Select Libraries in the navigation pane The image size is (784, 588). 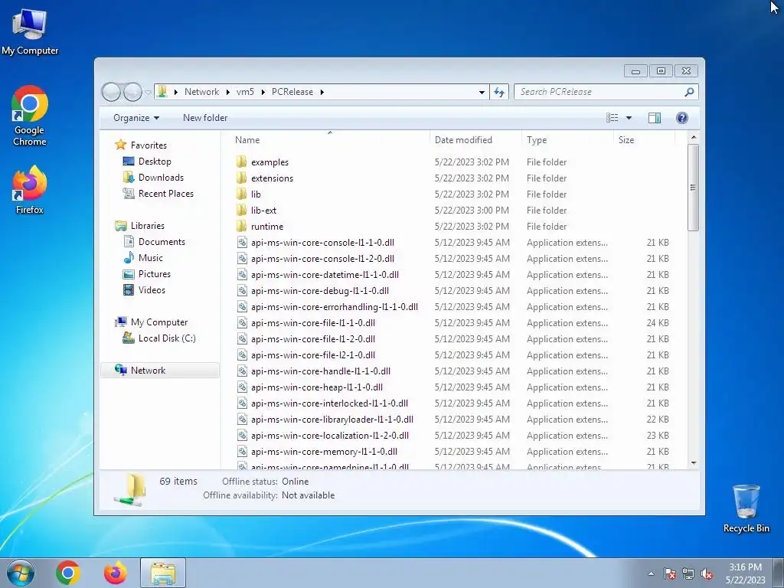(x=140, y=226)
